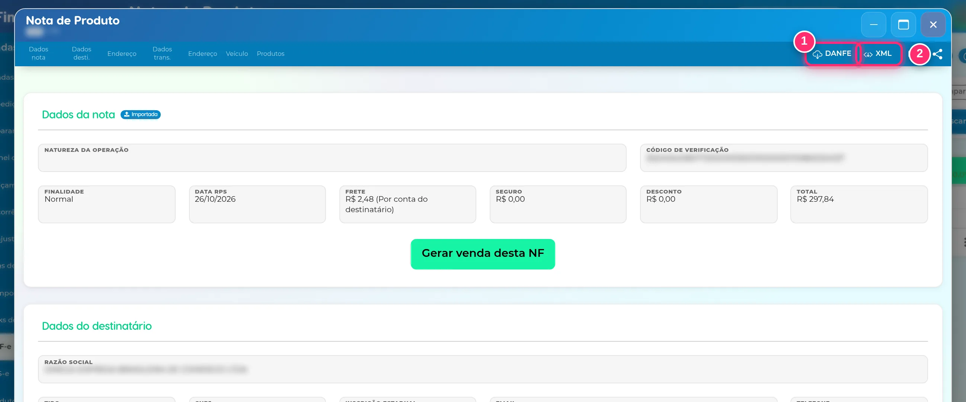Click the Importada badge
Screen dimensions: 966x402
click(x=141, y=114)
